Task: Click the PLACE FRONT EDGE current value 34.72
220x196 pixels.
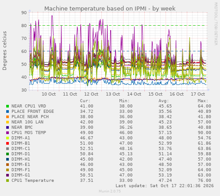Action: pos(87,111)
